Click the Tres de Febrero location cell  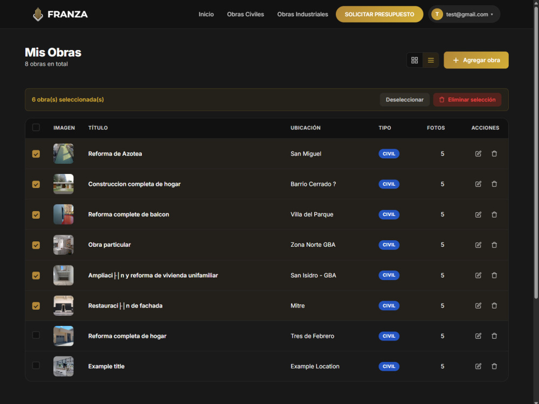312,336
